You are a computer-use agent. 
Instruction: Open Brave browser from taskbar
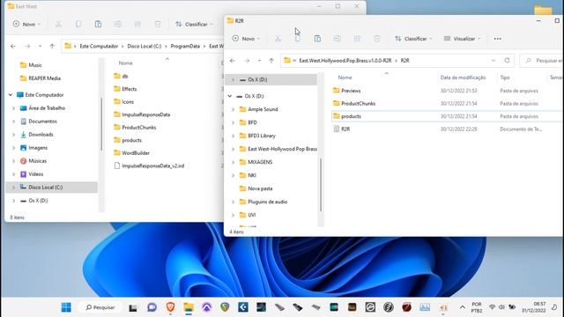[x=170, y=307]
